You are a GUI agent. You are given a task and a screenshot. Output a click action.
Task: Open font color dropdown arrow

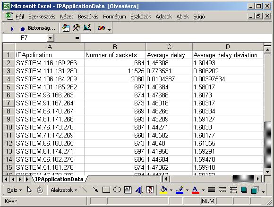(203, 190)
